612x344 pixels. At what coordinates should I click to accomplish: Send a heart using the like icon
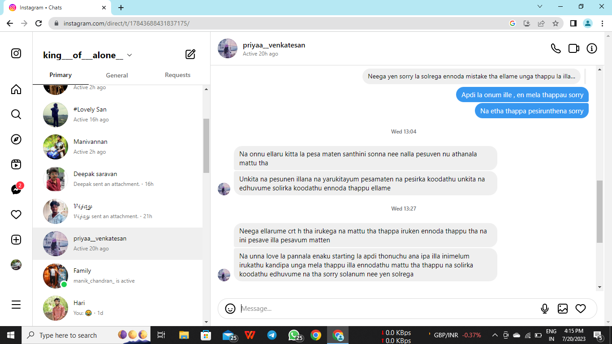tap(581, 309)
